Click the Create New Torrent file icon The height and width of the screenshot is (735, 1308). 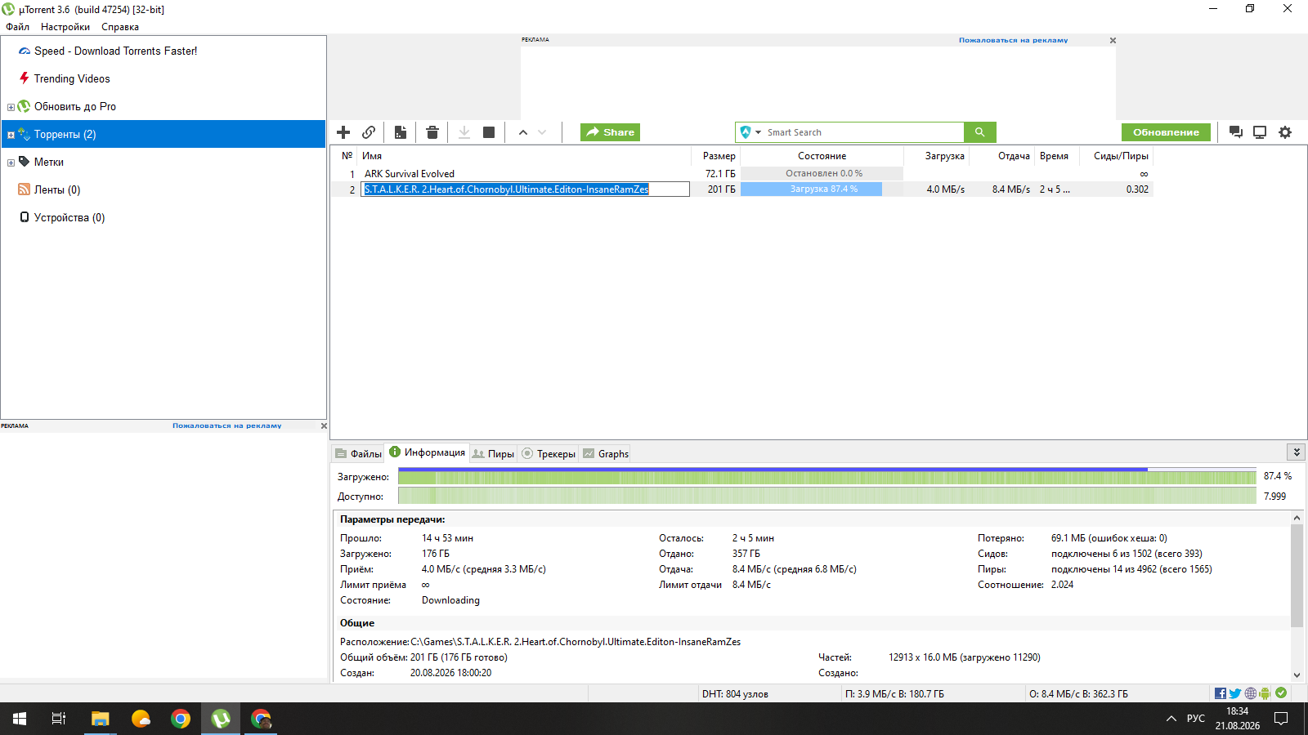[x=401, y=132]
